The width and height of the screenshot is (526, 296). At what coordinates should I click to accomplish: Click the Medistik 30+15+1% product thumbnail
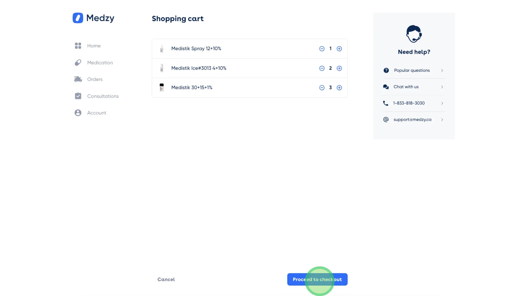tap(161, 87)
